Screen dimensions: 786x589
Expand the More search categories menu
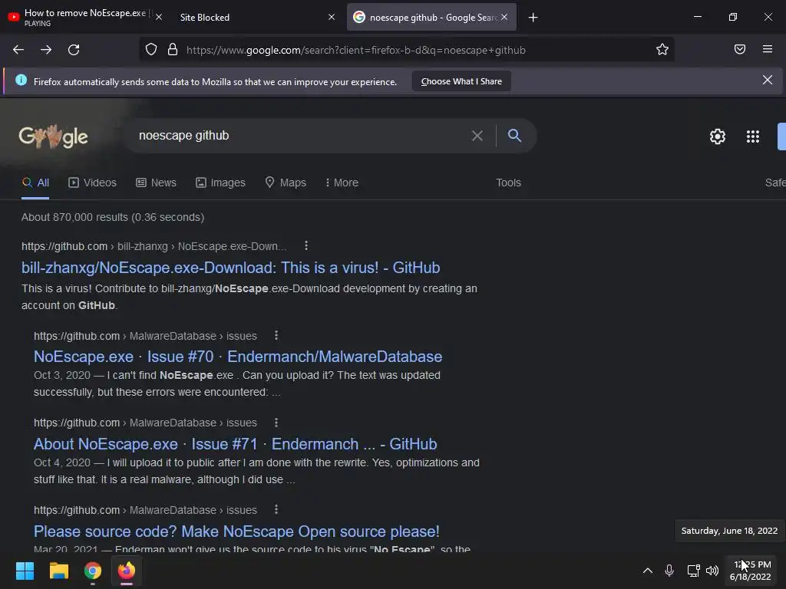(x=342, y=183)
